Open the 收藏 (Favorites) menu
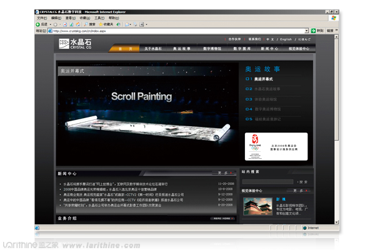 [85, 18]
